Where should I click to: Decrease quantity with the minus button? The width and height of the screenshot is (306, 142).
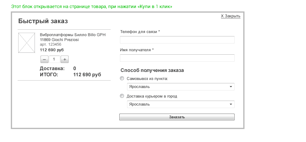[x=44, y=59]
